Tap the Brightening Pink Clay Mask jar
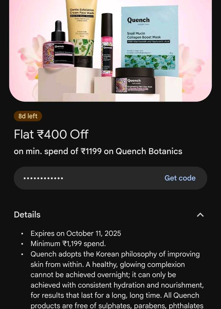This screenshot has width=221, height=309. click(x=135, y=81)
